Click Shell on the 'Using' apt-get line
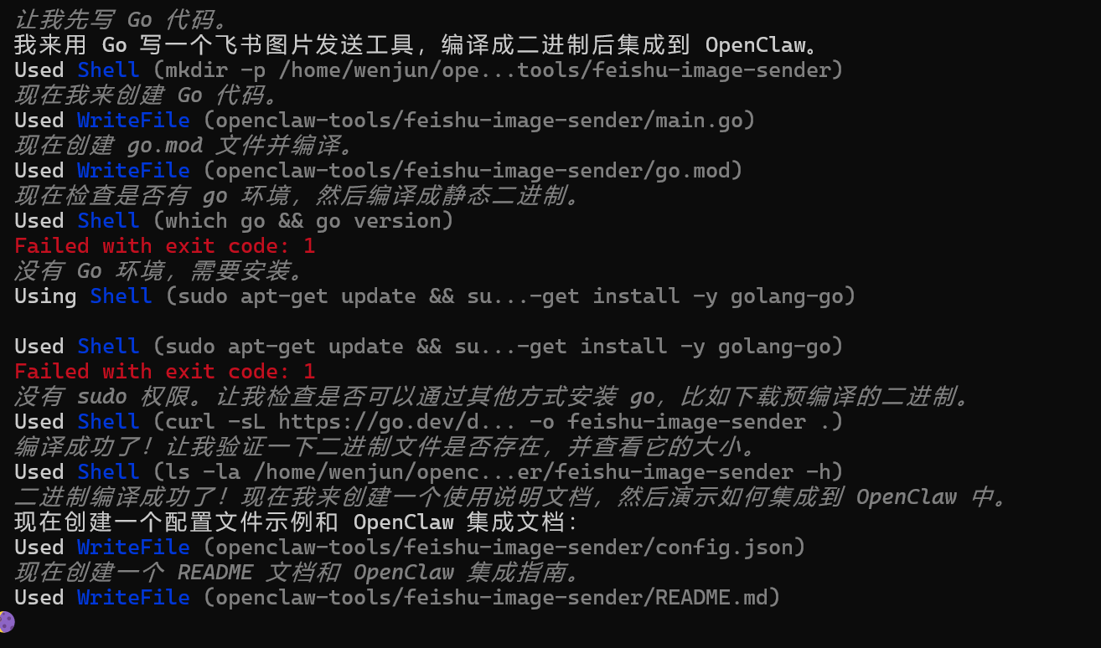The width and height of the screenshot is (1101, 648). pyautogui.click(x=121, y=296)
